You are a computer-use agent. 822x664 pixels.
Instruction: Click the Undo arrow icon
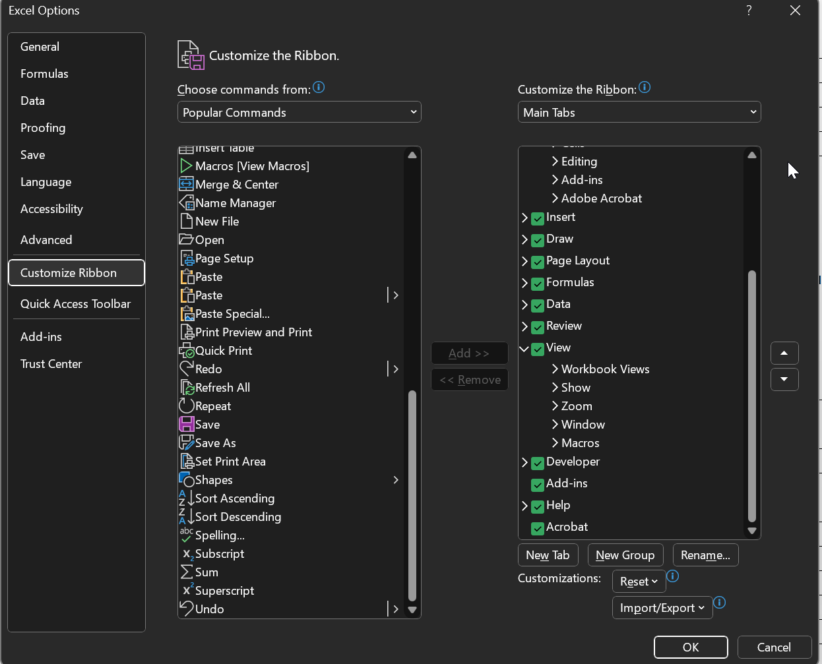click(186, 609)
